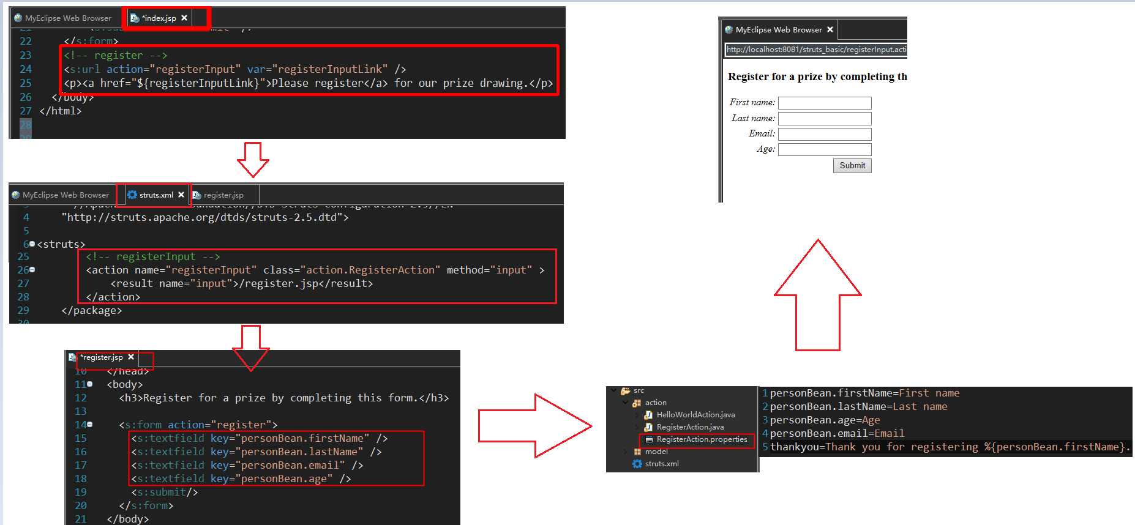Screen dimensions: 1135x525
Task: Click JSP file icon on *register.jsp tab
Action: 72,357
